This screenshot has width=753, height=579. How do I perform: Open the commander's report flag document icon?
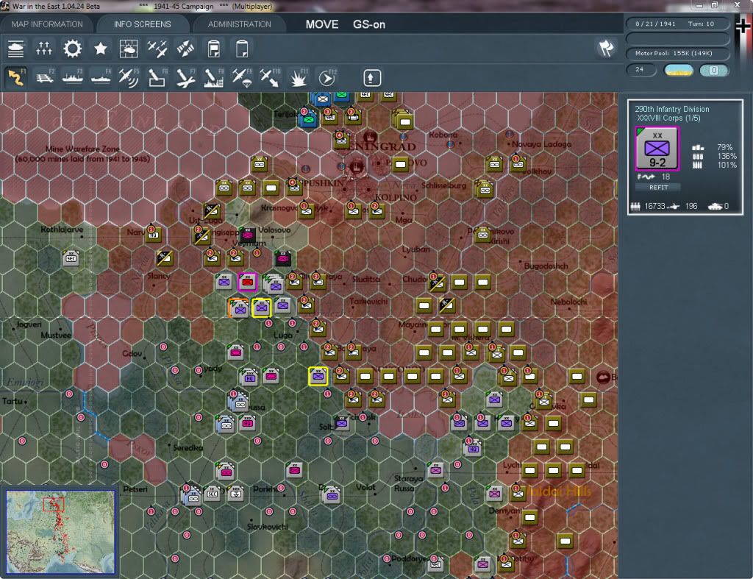pyautogui.click(x=214, y=49)
